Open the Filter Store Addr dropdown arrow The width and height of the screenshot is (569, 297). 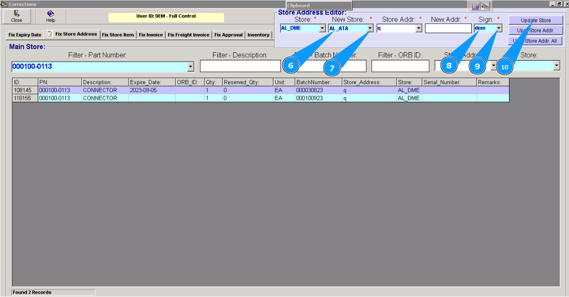coord(494,66)
